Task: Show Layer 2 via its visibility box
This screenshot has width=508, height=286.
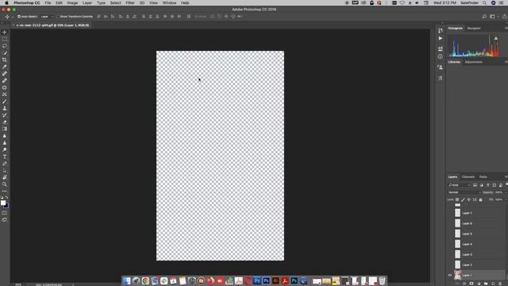Action: click(450, 265)
